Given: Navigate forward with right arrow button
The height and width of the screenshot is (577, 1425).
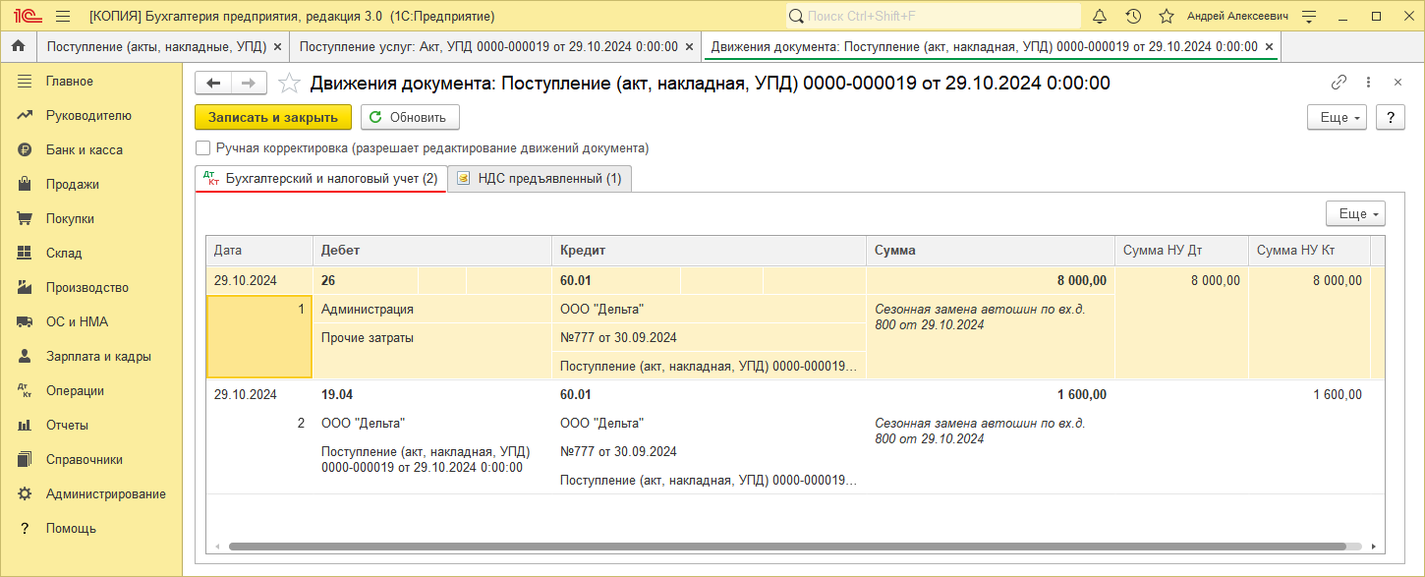Looking at the screenshot, I should [x=249, y=84].
